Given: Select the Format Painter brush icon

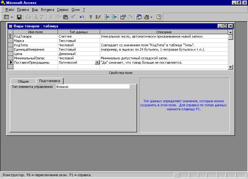Looking at the screenshot, I should [73, 17].
